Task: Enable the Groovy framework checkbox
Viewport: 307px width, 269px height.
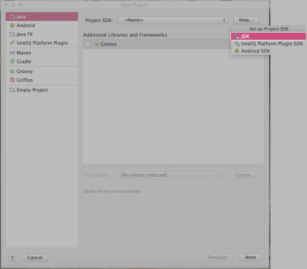Action: (88, 44)
